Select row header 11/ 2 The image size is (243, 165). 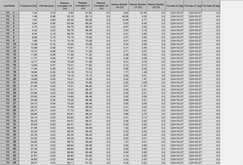(9, 16)
